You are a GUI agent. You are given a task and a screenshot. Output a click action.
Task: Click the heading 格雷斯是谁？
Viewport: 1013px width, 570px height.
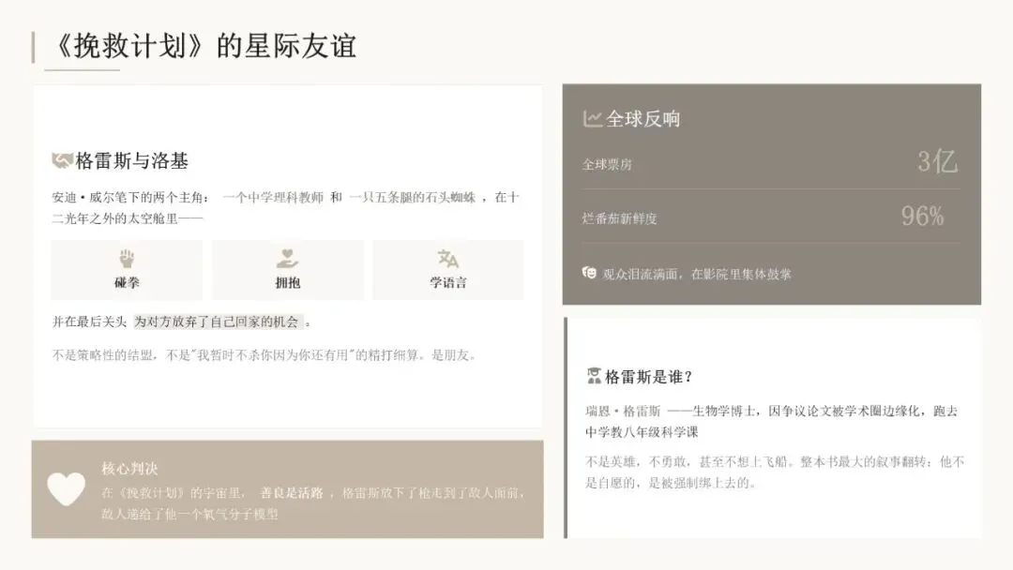point(649,376)
